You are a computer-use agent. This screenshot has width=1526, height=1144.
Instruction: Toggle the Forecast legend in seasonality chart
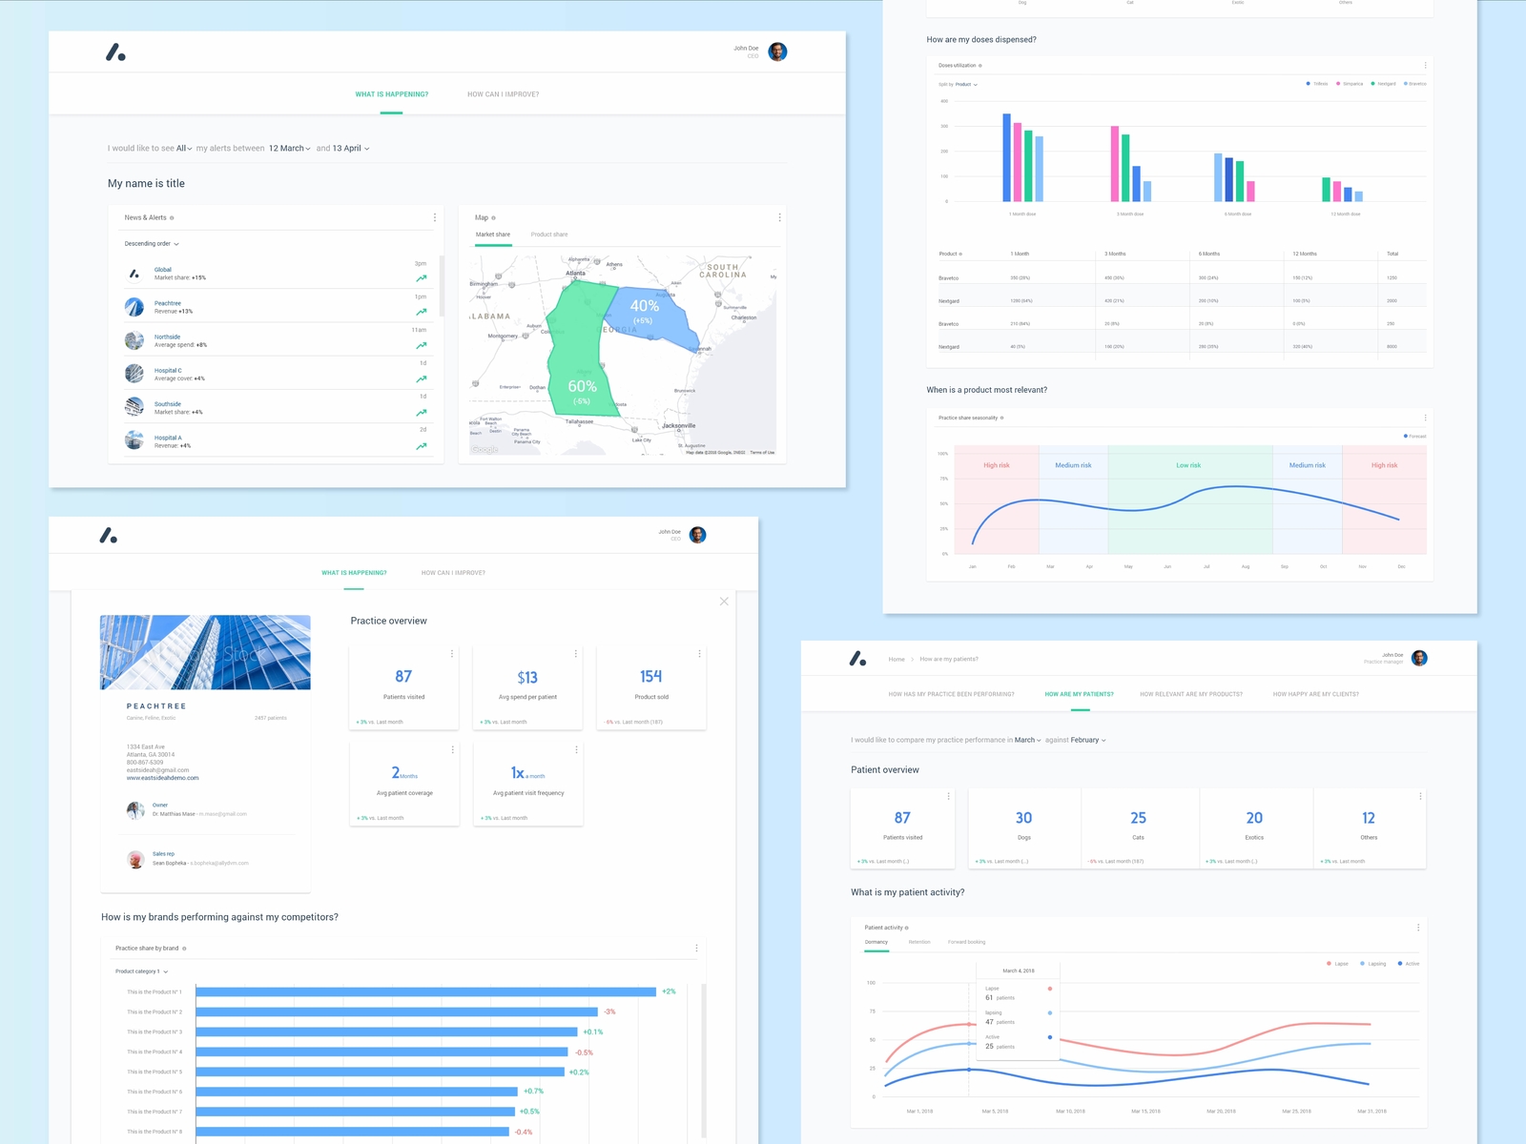coord(1415,437)
